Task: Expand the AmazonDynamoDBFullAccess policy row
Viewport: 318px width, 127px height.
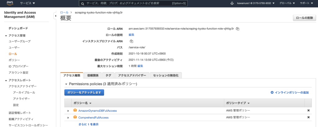Action: 68,111
